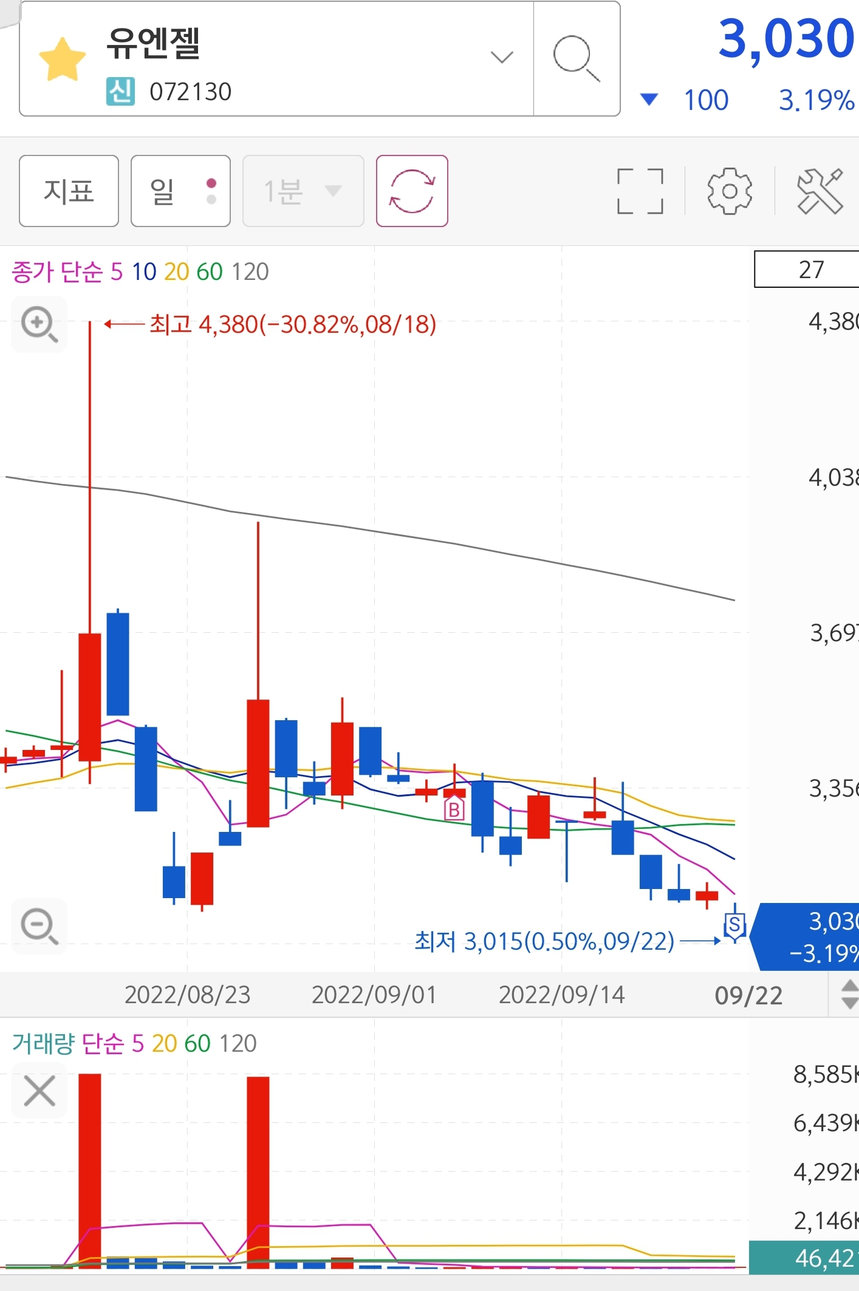The height and width of the screenshot is (1291, 859).
Task: Edit the candle count field showing 27
Action: pos(807,269)
